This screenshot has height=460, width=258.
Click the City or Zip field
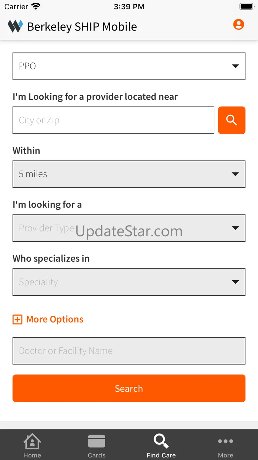[113, 120]
